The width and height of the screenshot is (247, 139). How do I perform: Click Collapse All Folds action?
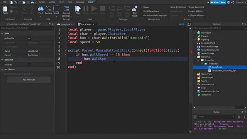[x=196, y=15]
